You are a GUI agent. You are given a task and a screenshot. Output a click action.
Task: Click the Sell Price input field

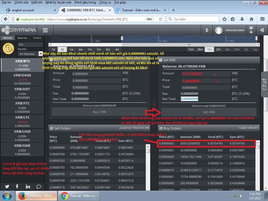[x=206, y=81]
